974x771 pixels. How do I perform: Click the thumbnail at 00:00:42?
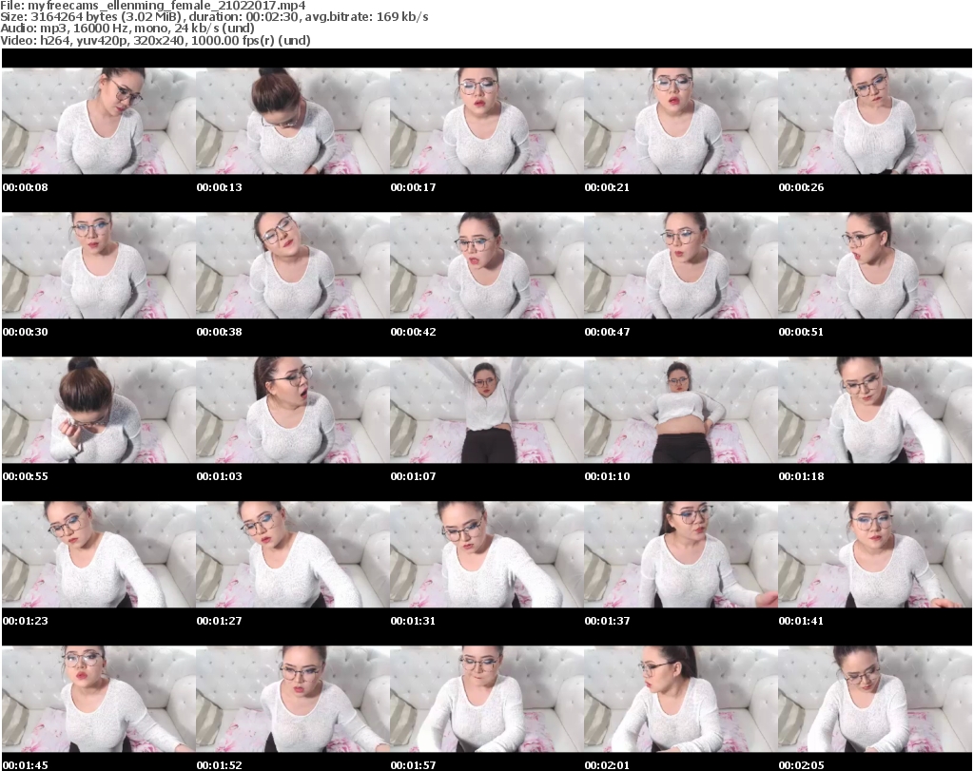pos(487,265)
